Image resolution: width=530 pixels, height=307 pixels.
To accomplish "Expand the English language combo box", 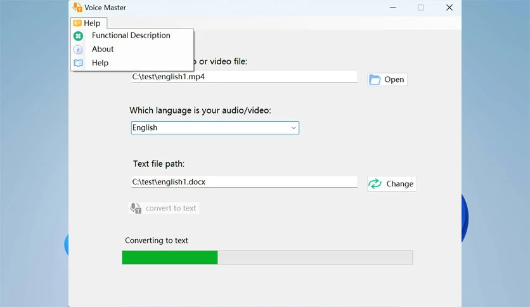I will [215, 127].
